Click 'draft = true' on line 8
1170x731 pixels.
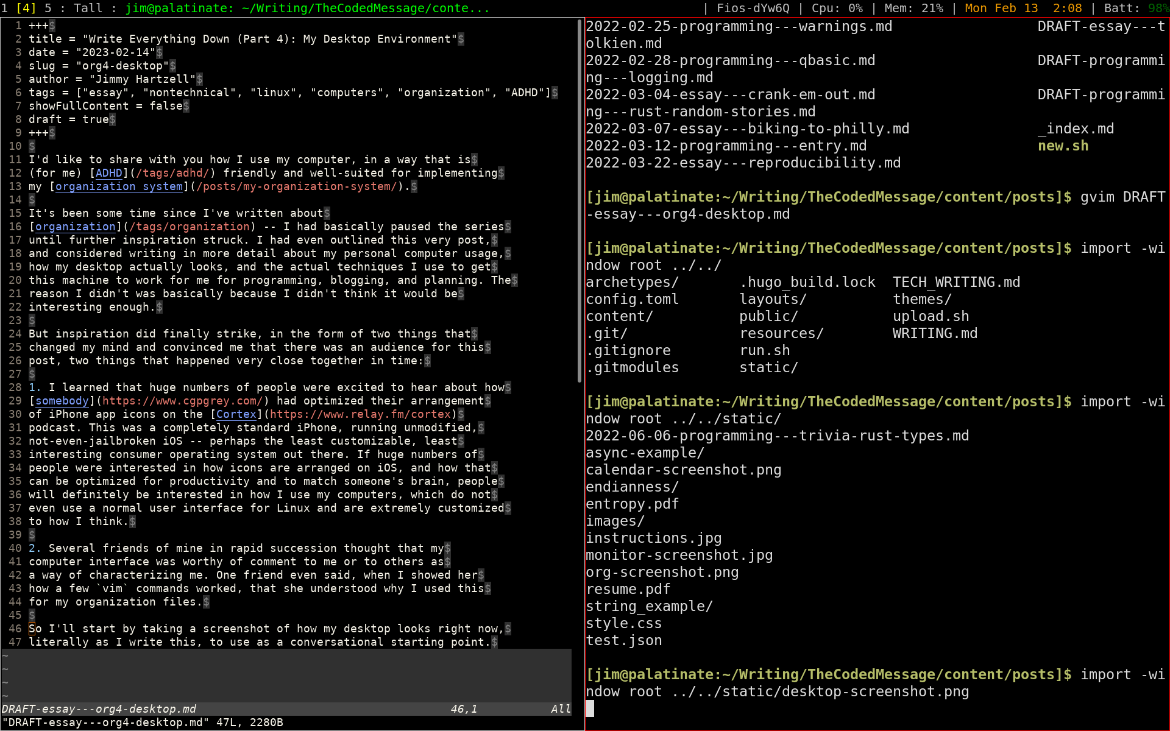(69, 119)
